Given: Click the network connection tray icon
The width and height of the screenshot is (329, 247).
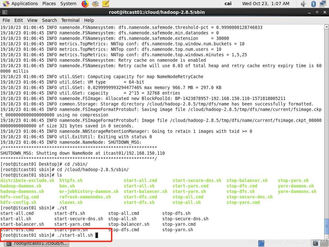Looking at the screenshot, I should 323,4.
